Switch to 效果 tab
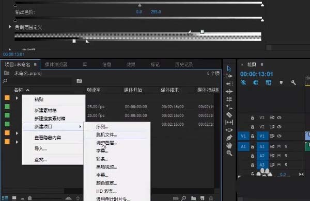Image resolution: width=310 pixels, height=201 pixels. click(131, 64)
